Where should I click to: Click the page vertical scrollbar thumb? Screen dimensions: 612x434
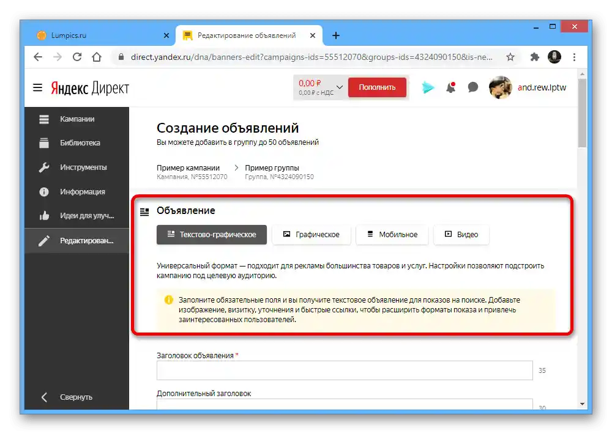[x=583, y=113]
